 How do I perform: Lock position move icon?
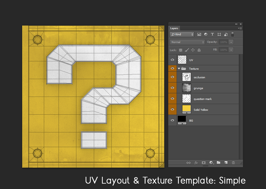point(193,50)
